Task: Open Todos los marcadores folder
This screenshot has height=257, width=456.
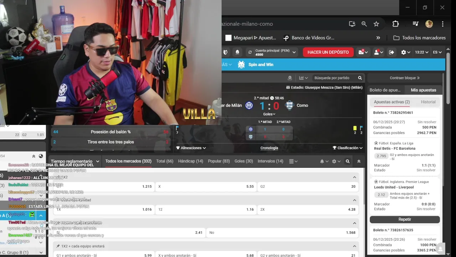Action: coord(420,38)
